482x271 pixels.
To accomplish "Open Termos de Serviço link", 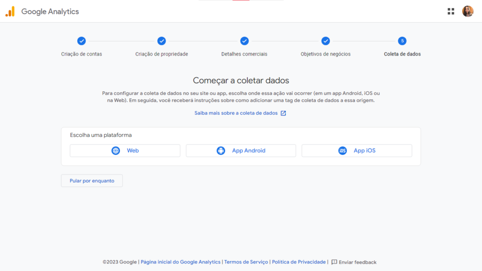I will [x=246, y=262].
